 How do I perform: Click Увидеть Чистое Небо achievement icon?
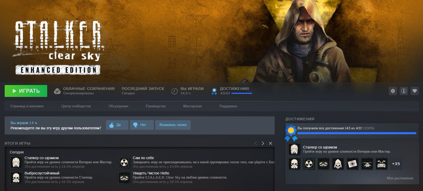pos(124,177)
